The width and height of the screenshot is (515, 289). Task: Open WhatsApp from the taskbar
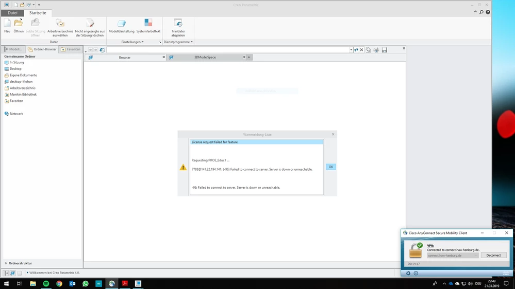[86, 283]
